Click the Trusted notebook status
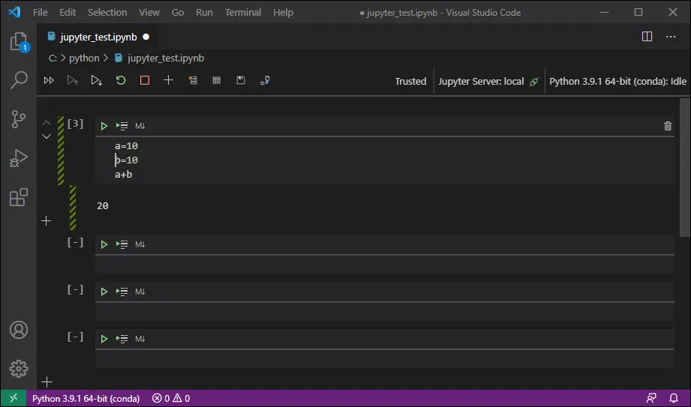Screen dimensions: 691x407 click(x=410, y=82)
